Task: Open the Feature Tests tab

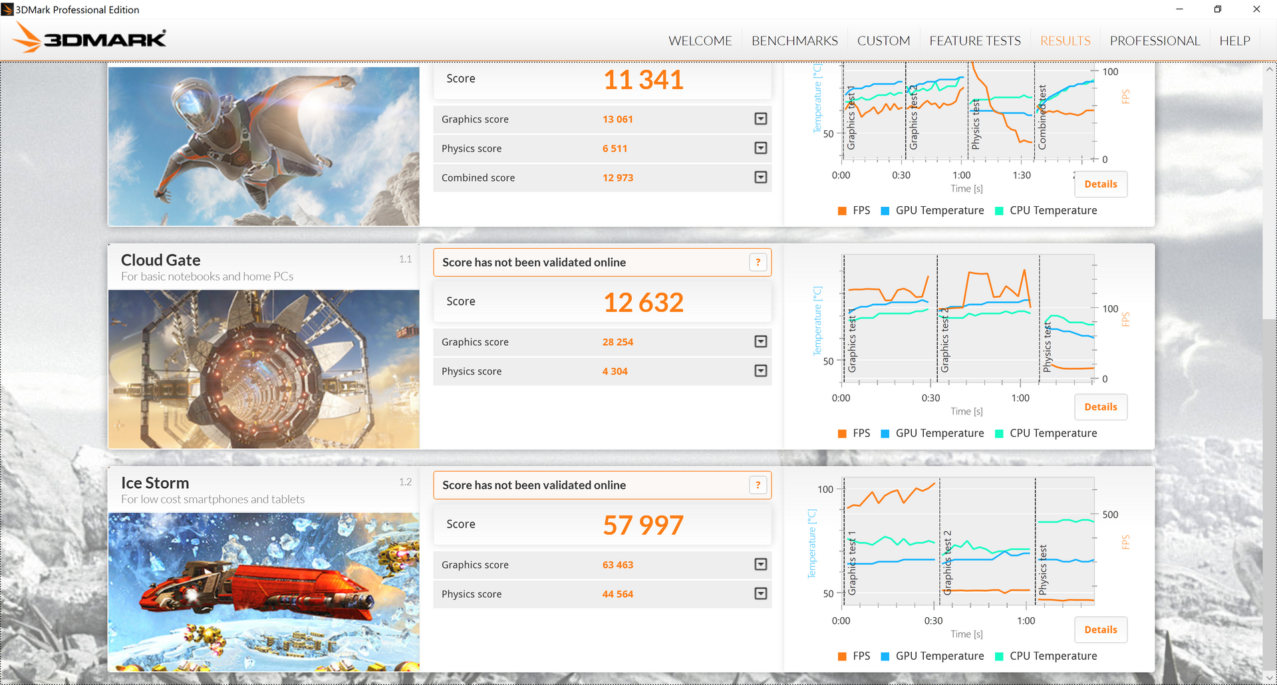Action: pos(975,41)
